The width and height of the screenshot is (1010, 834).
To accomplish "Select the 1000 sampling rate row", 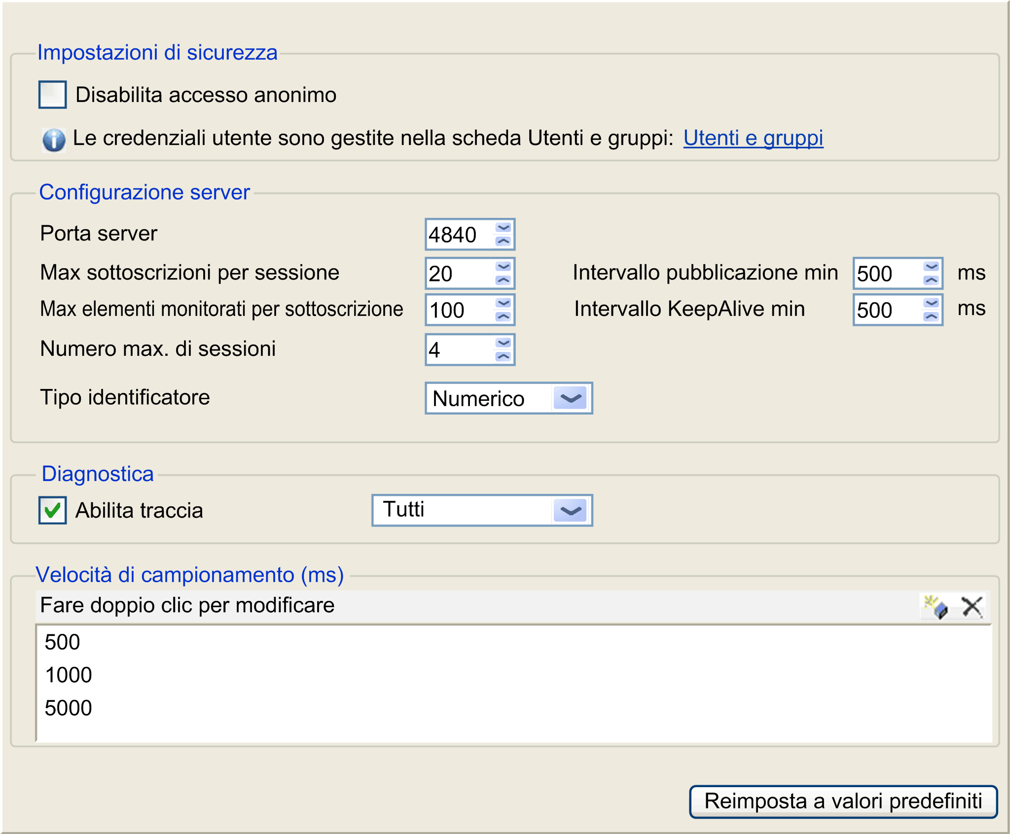I will pos(69,675).
